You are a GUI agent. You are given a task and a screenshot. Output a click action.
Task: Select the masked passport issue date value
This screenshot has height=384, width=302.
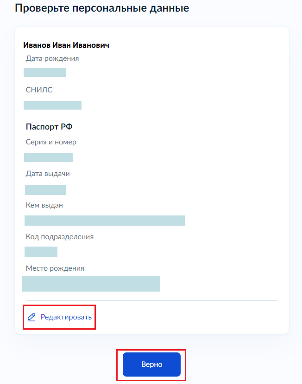click(45, 189)
